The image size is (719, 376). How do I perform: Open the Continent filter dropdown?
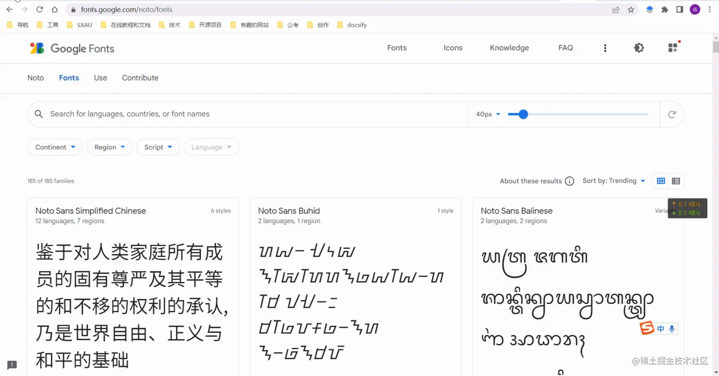click(x=55, y=147)
